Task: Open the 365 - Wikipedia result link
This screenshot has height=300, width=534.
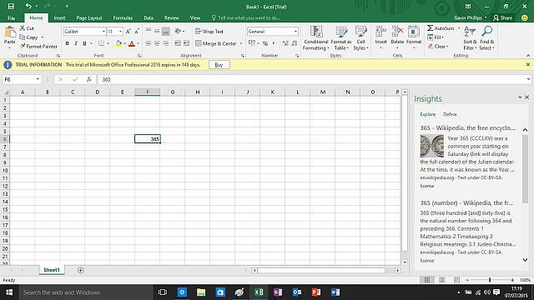Action: pos(467,127)
